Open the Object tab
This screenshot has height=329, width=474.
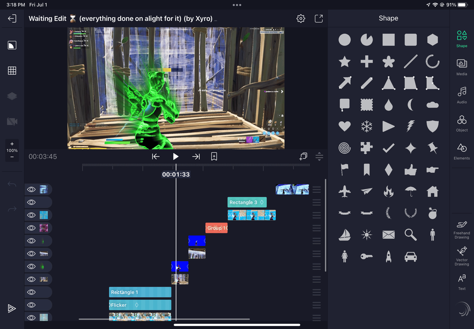click(462, 123)
